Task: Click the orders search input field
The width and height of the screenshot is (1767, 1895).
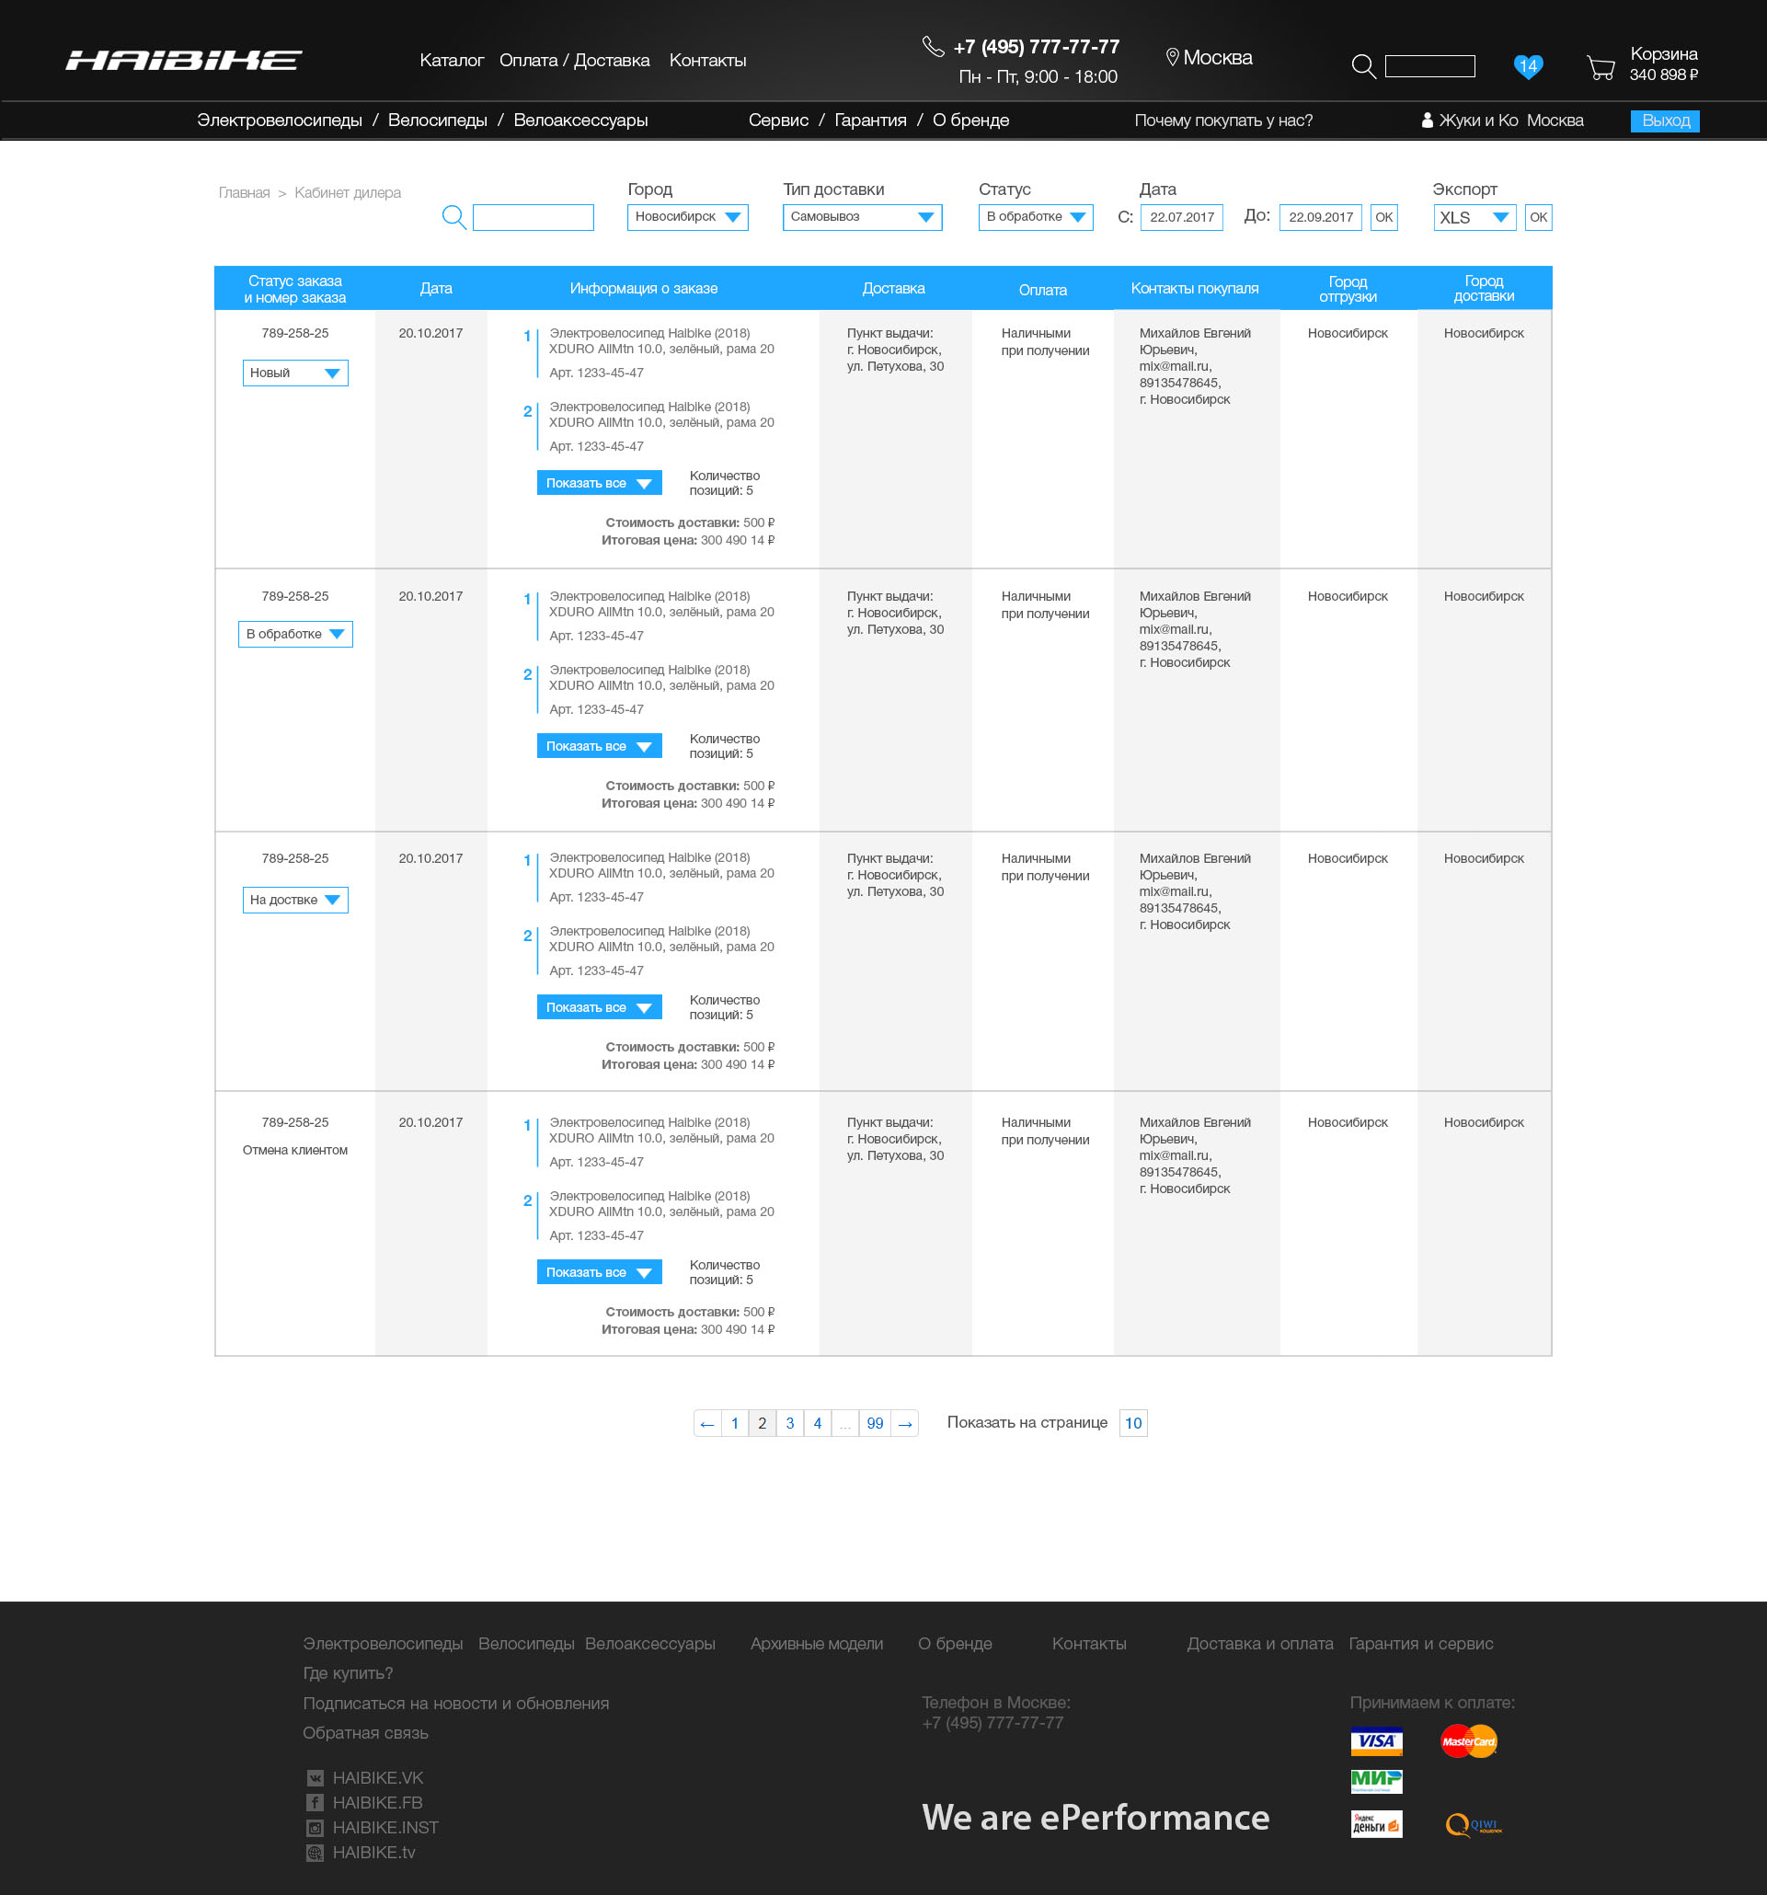Action: pyautogui.click(x=533, y=217)
